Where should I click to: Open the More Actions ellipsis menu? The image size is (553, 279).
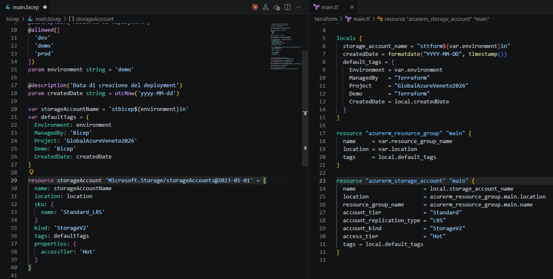299,7
